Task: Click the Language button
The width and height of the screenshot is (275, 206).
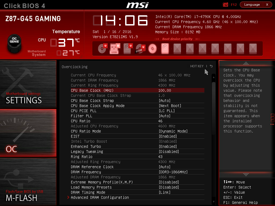Action: coord(252,5)
